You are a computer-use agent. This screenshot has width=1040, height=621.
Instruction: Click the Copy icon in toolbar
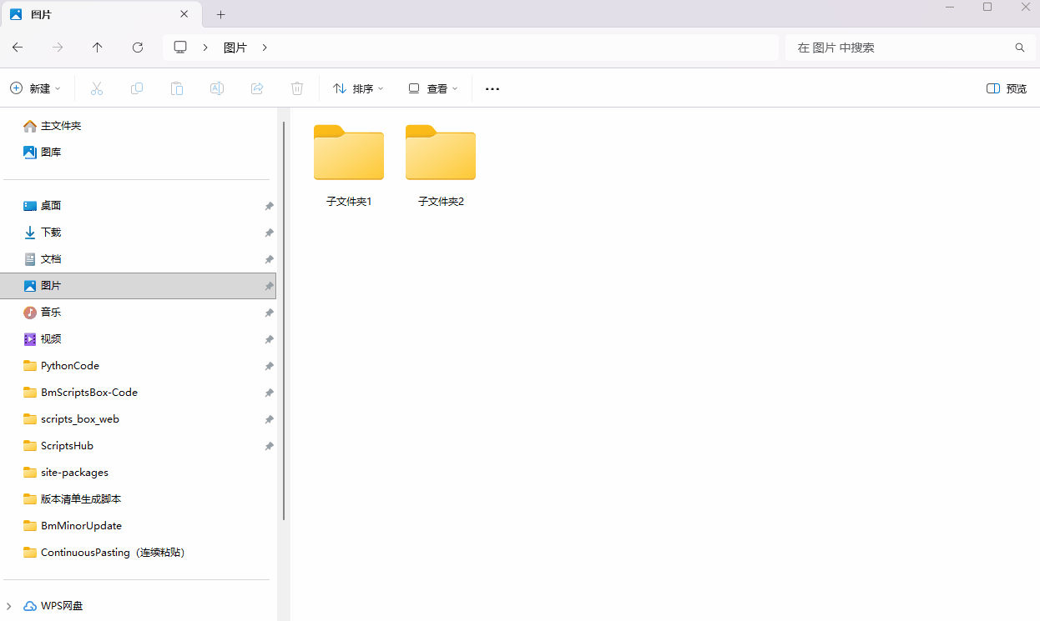(x=137, y=88)
